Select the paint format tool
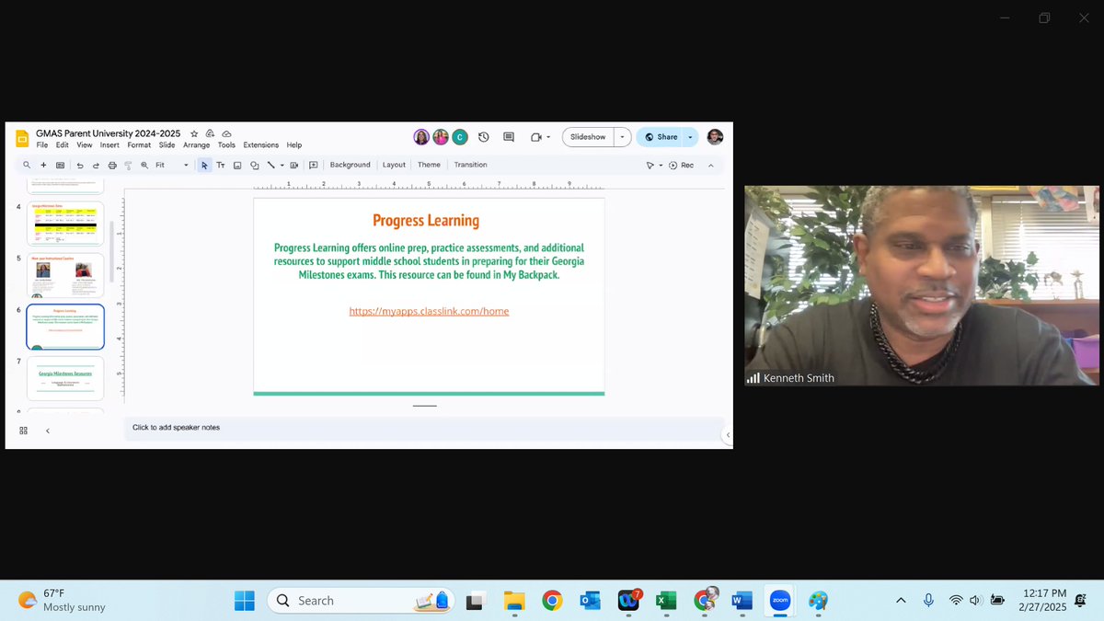 click(x=127, y=165)
